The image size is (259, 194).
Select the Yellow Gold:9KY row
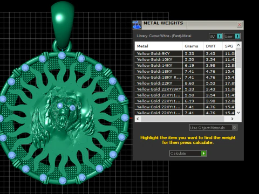tap(185, 53)
